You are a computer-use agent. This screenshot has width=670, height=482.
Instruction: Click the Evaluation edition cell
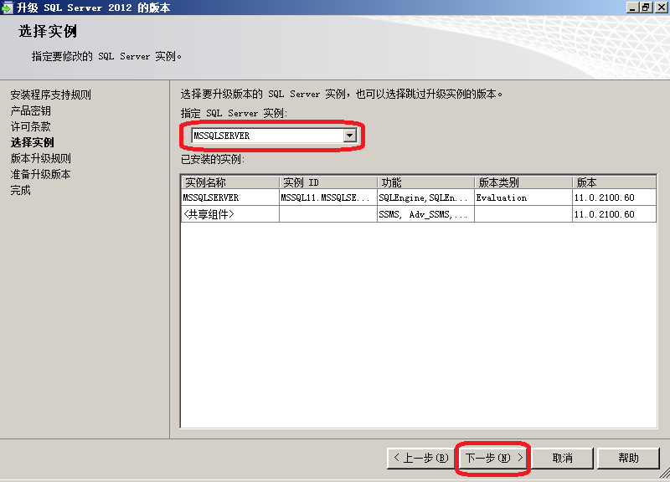coord(523,197)
